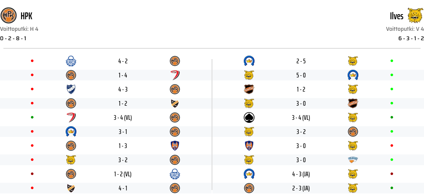Click the Lukko horseshoe logo beside 3 - 1
This screenshot has width=424, height=196.
click(x=71, y=131)
